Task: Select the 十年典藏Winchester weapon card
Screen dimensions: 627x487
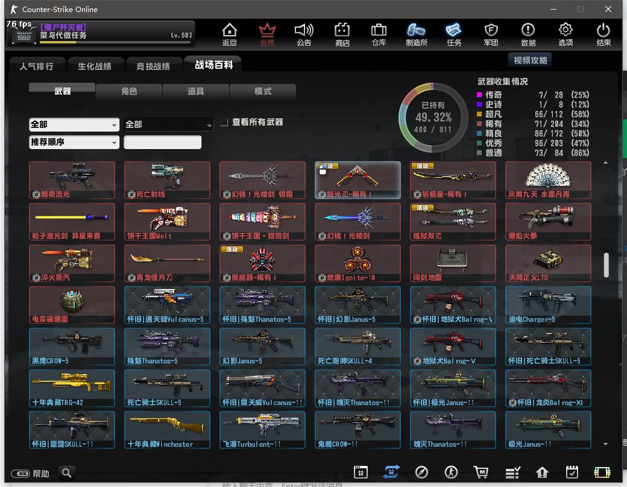Action: coord(167,430)
